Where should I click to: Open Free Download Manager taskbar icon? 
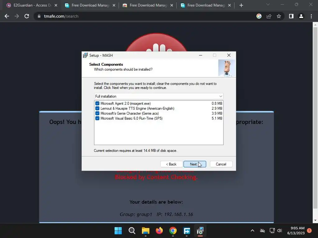pyautogui.click(x=187, y=231)
